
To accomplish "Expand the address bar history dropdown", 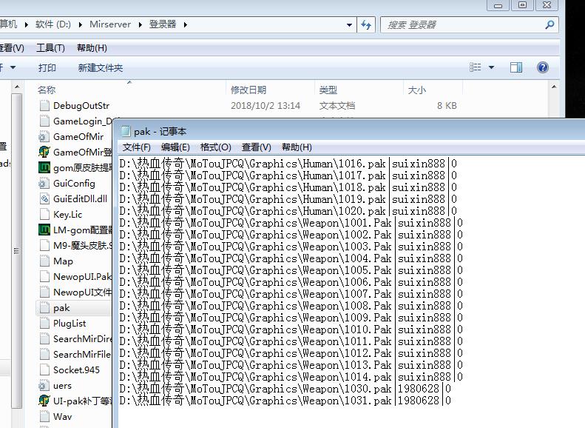I will [350, 24].
